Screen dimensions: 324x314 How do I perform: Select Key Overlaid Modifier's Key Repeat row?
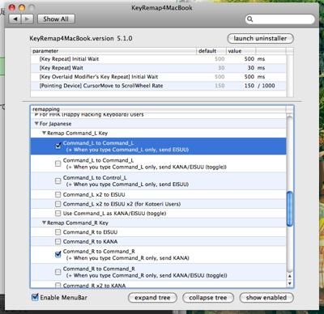tap(158, 77)
